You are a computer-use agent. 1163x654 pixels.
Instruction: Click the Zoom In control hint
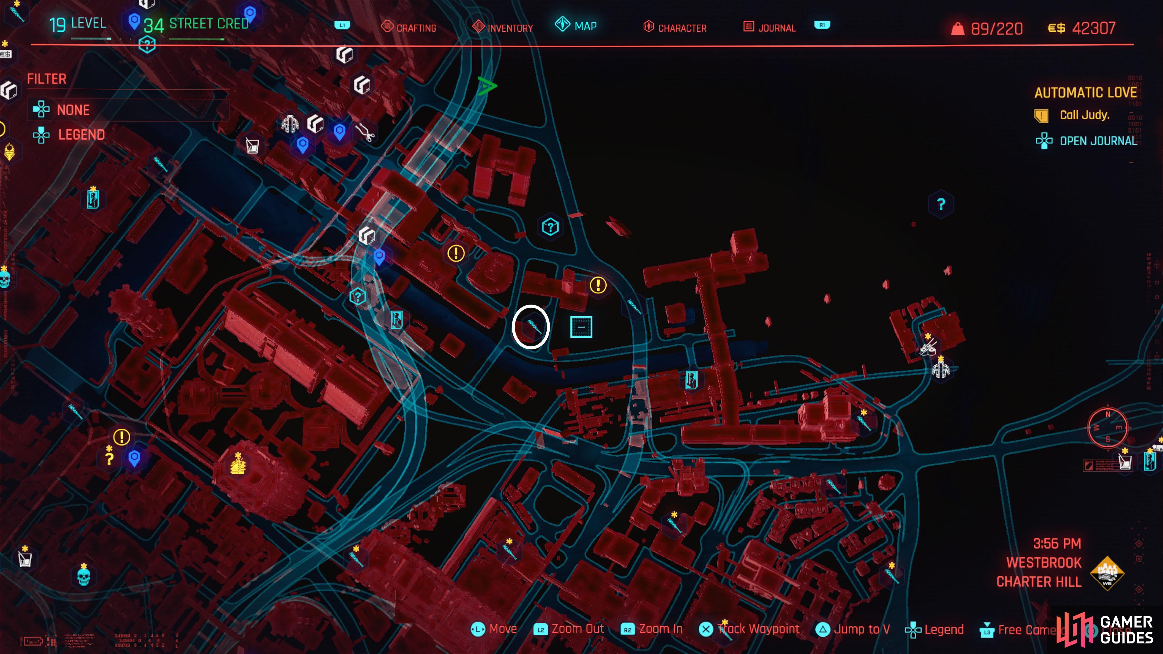[652, 629]
